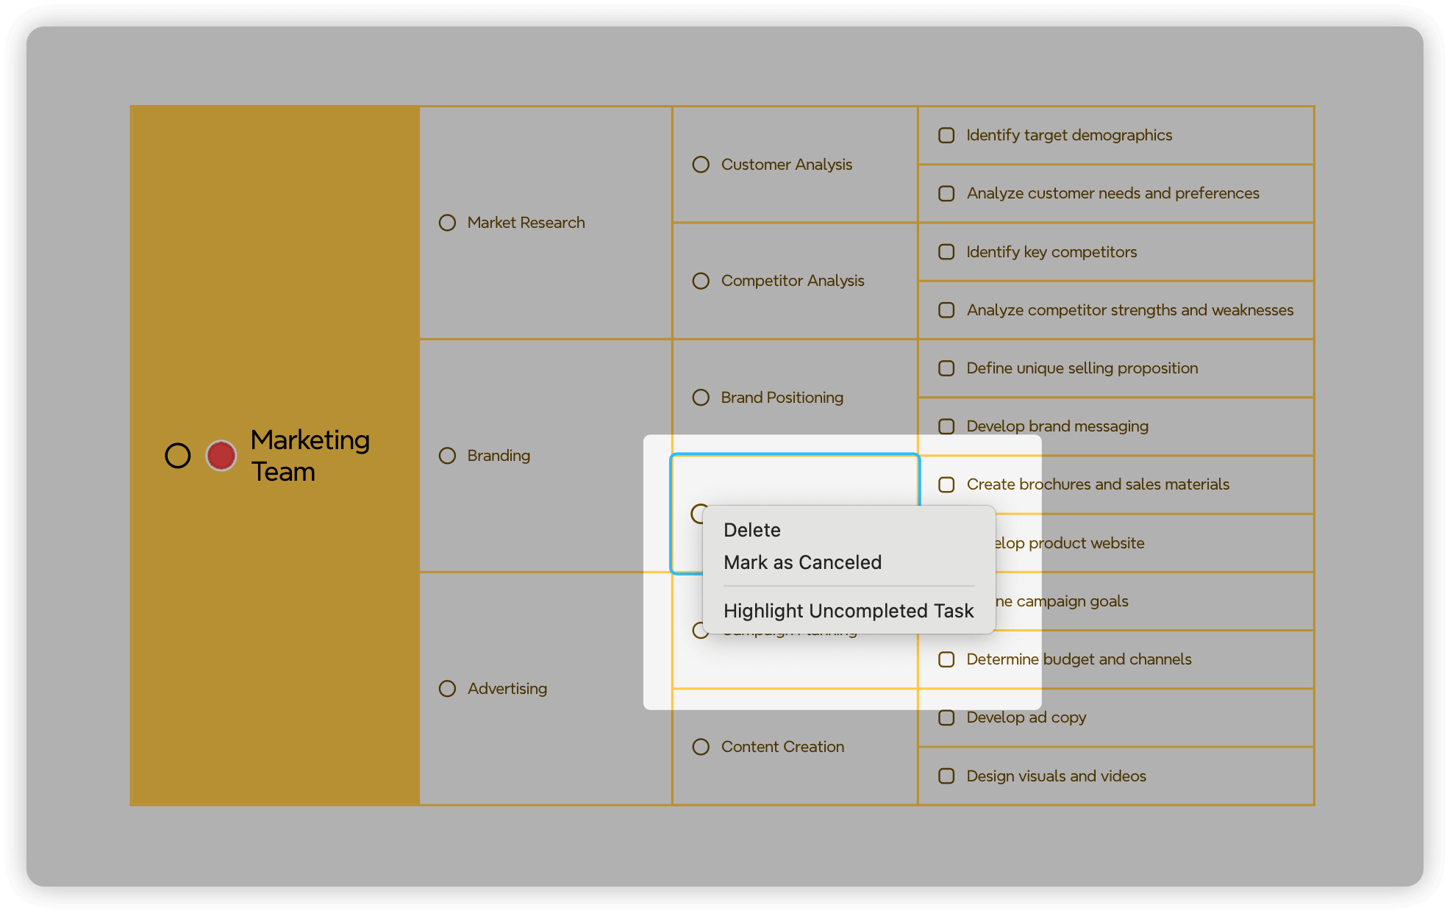Check Define unique selling proposition box
This screenshot has height=913, width=1450.
click(x=946, y=368)
